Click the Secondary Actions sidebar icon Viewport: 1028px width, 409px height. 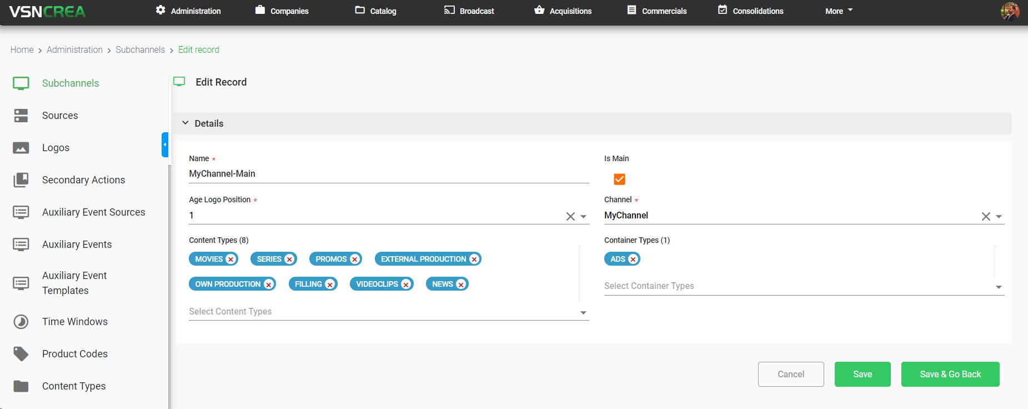21,180
